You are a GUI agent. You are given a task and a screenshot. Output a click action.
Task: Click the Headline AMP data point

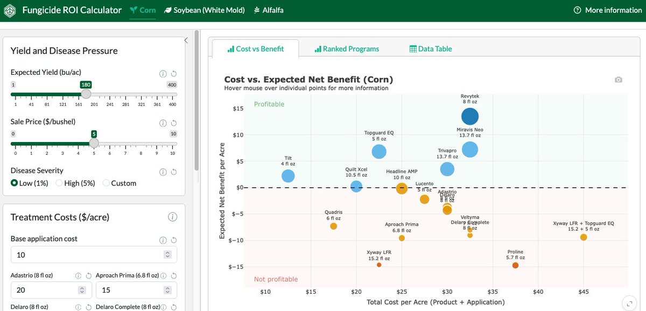pyautogui.click(x=402, y=188)
